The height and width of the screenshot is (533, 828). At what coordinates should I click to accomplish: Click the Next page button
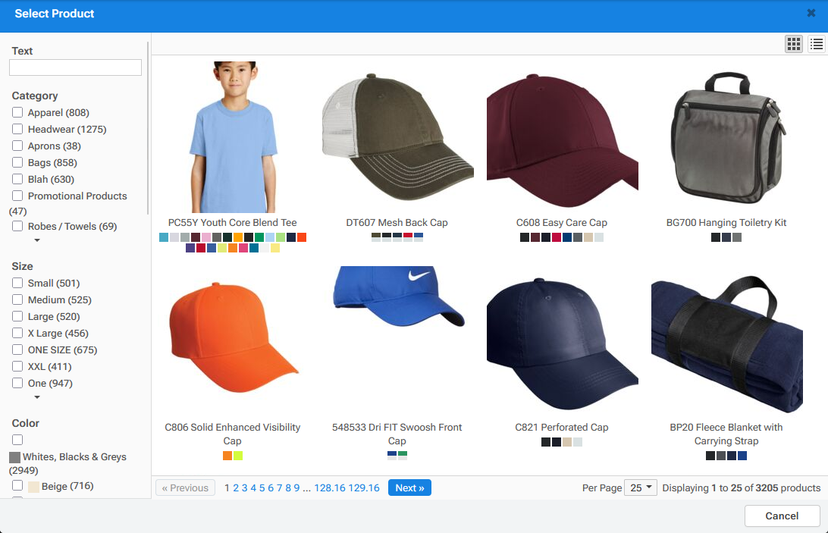coord(409,488)
